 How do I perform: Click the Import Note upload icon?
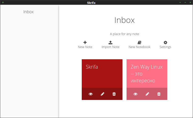111,42
